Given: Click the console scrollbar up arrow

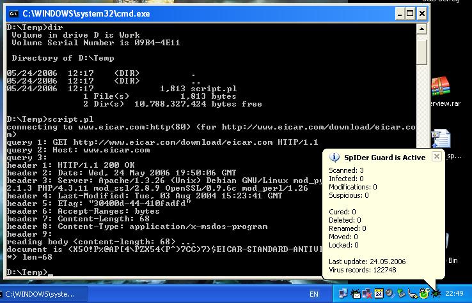Looking at the screenshot, I should click(421, 29).
